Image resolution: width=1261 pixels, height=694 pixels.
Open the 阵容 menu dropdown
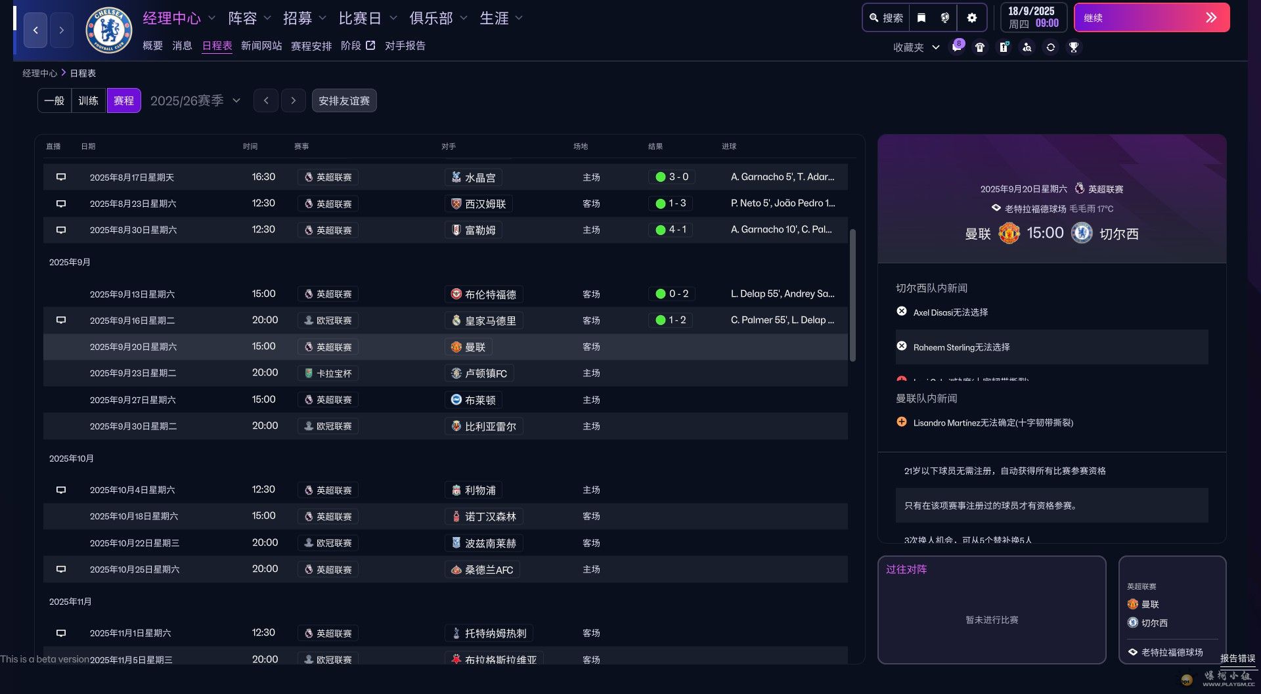(x=249, y=18)
